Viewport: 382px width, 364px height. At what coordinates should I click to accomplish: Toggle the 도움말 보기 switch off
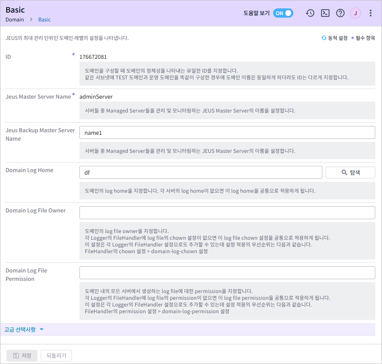tap(283, 13)
